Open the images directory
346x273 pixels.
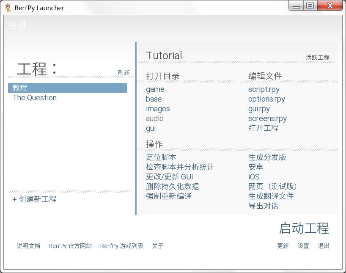tap(158, 109)
